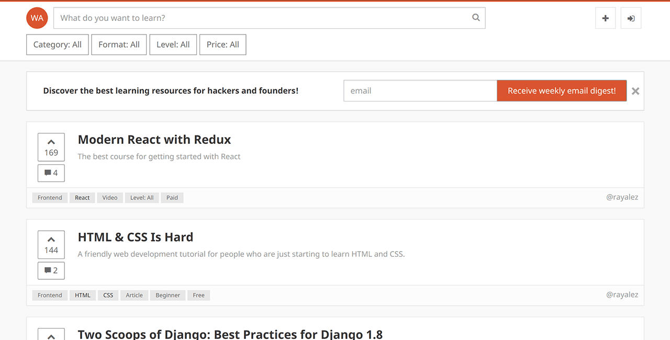
Task: Click 'Discover the best learning resources' banner text
Action: (171, 90)
